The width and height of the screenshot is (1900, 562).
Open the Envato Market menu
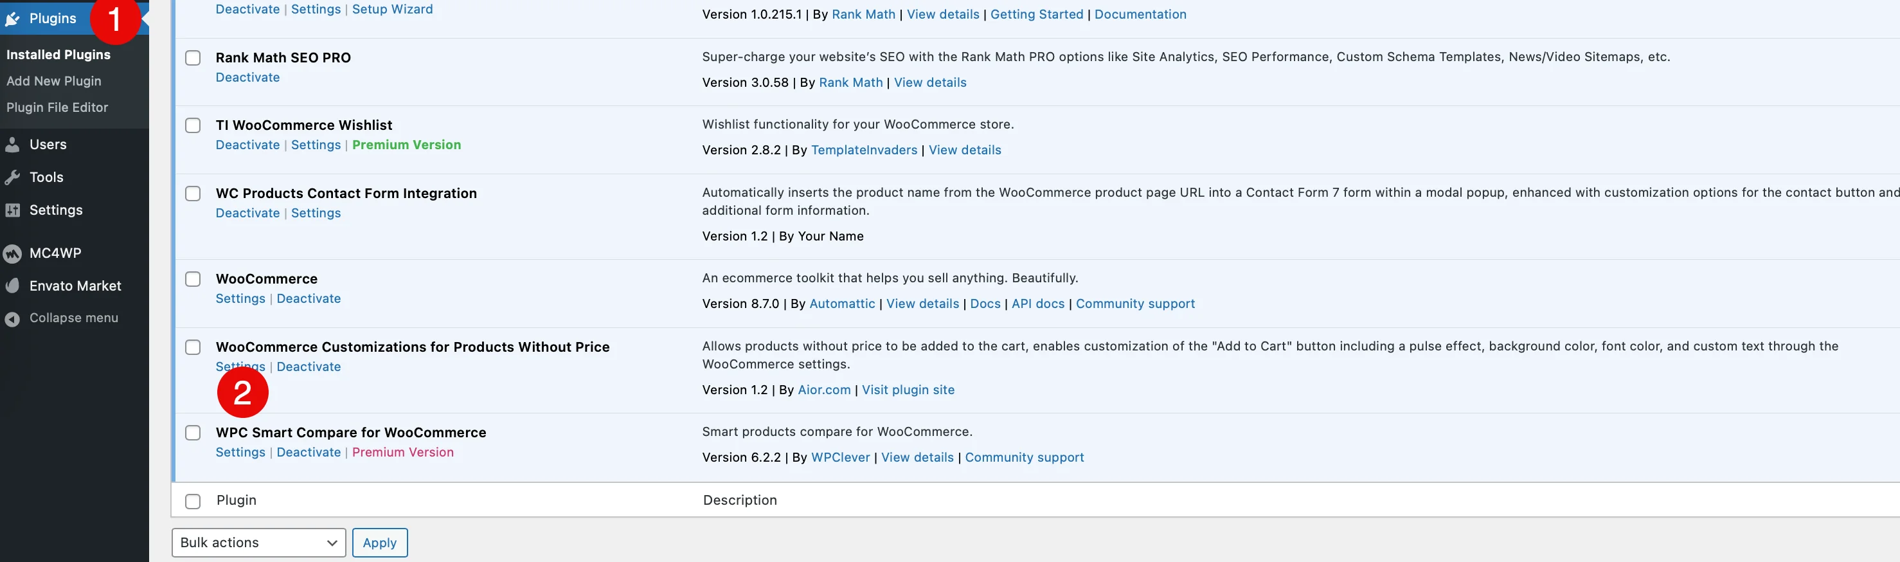point(75,286)
